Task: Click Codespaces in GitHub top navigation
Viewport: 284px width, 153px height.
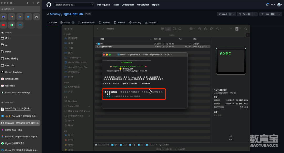Action: tap(128, 5)
